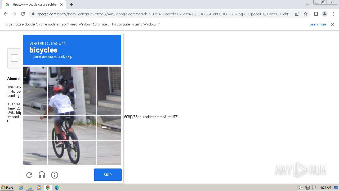The width and height of the screenshot is (339, 191).
Task: Select the square with the concrete pole top
Action: 84,79
